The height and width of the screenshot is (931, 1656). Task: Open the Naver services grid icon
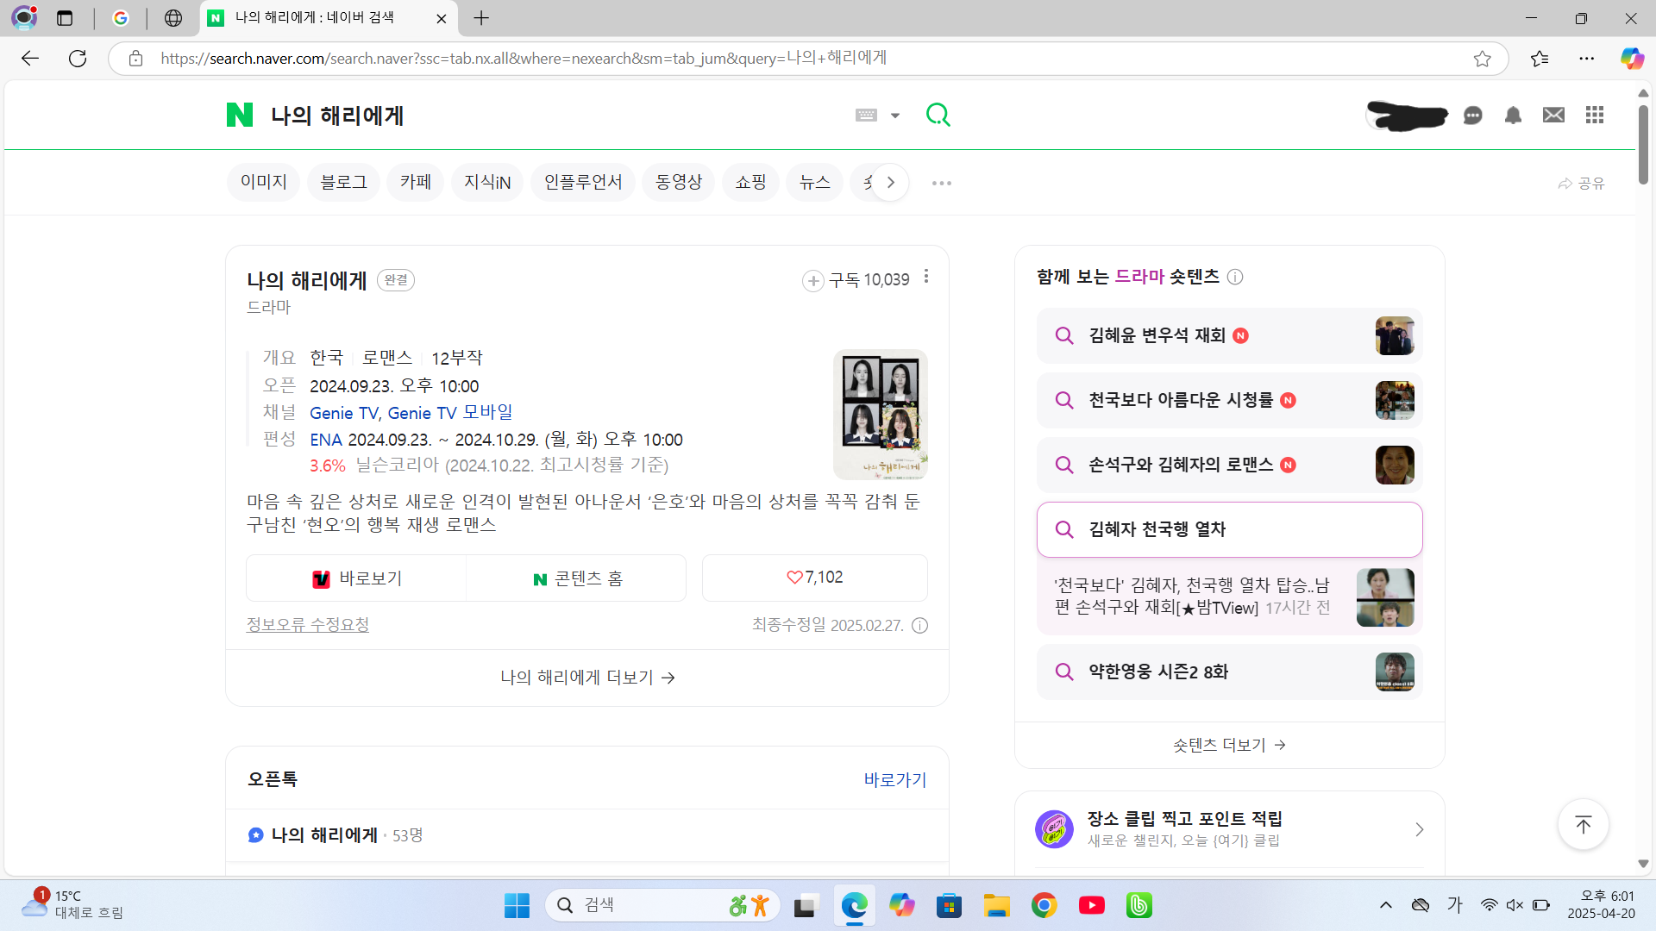click(1594, 116)
